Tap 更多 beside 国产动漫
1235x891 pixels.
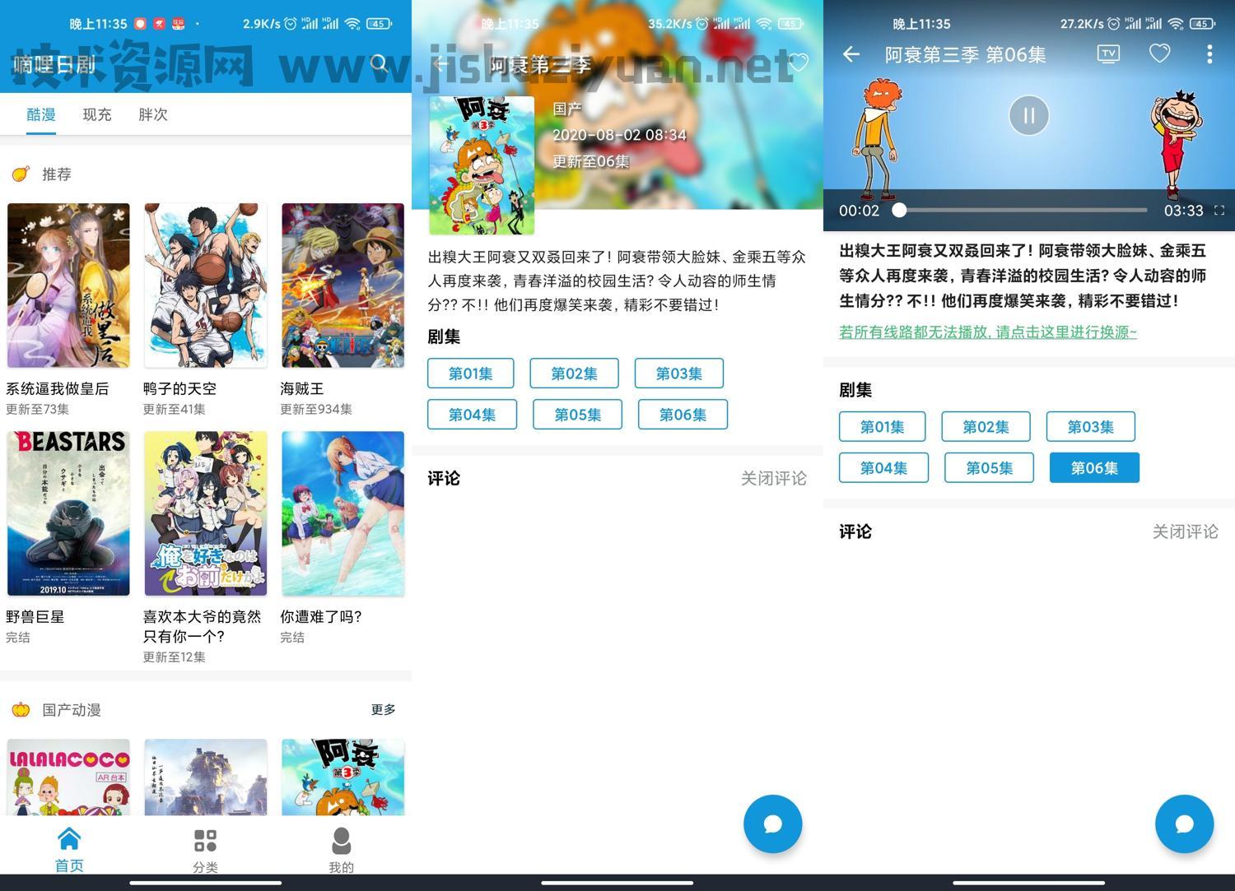[383, 709]
